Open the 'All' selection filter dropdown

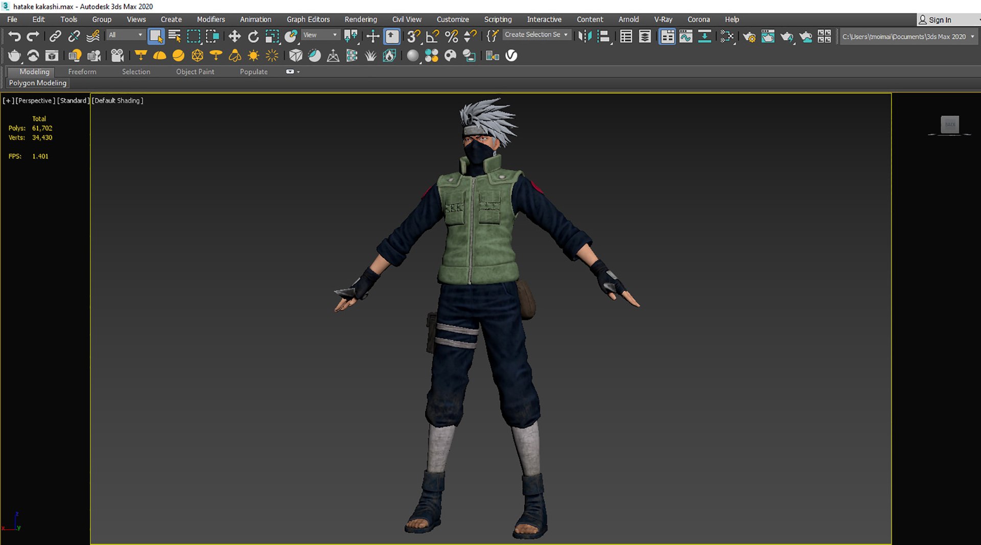click(125, 35)
